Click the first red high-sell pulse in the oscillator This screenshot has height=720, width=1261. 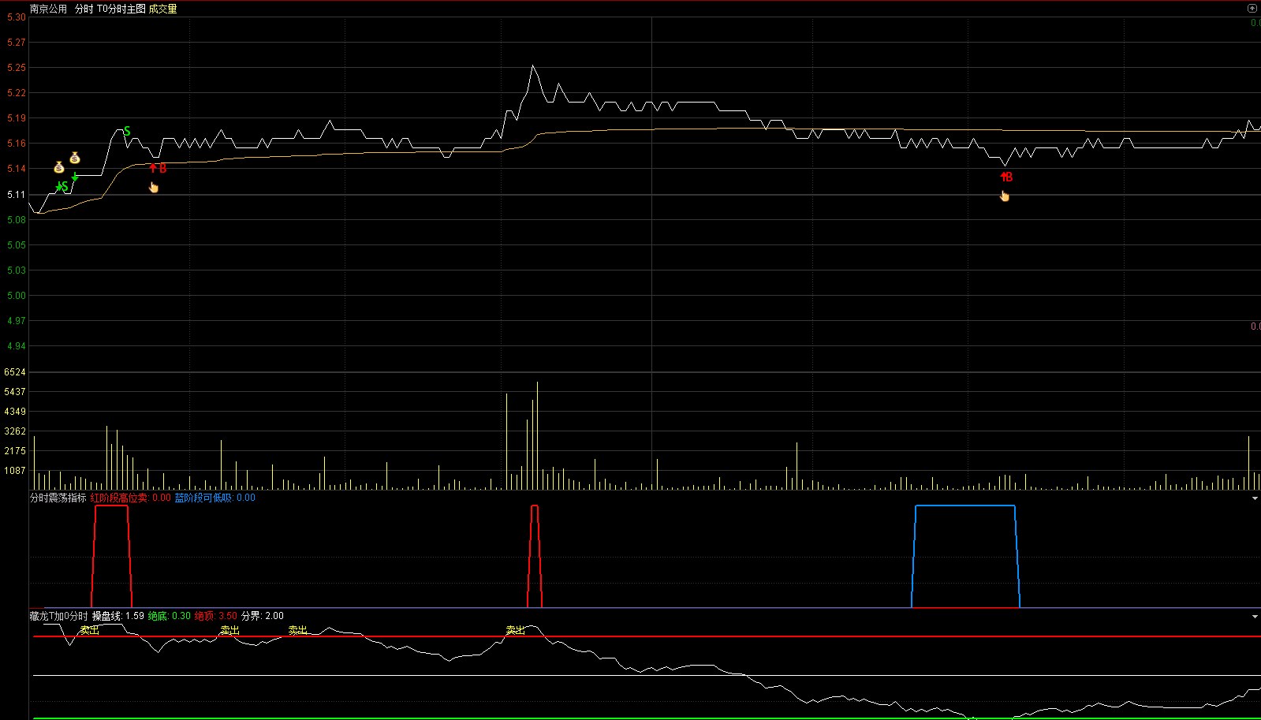point(112,556)
